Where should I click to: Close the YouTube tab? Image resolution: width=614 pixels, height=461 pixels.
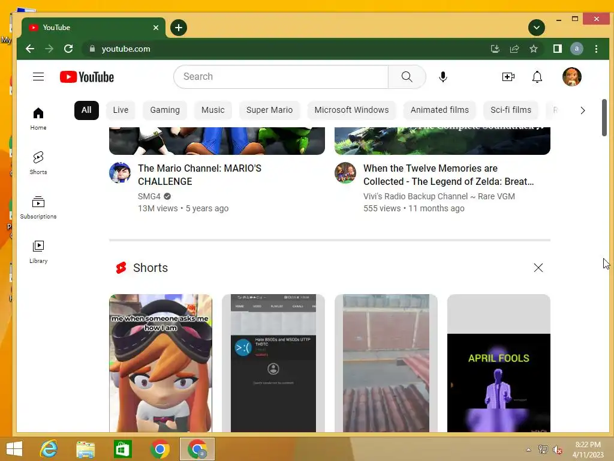point(156,28)
